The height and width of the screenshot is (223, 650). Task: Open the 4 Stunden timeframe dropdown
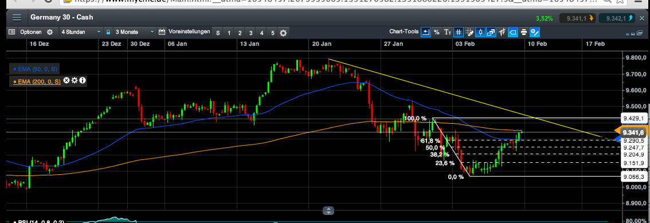(81, 32)
